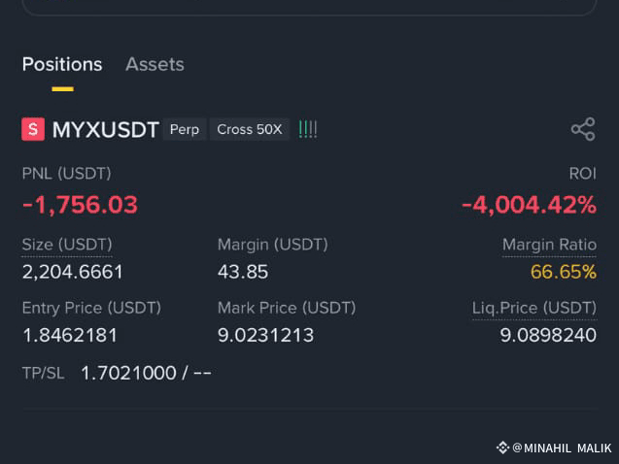
Task: Click the entry price 1.8462181
Action: [x=70, y=336]
